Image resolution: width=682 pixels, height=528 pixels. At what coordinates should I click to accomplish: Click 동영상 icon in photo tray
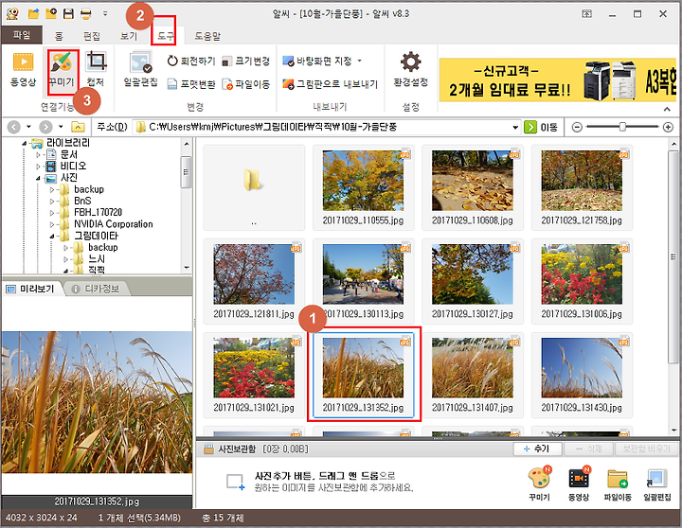(579, 484)
